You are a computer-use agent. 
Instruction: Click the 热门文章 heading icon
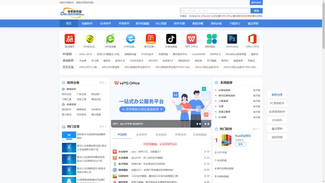point(63,126)
